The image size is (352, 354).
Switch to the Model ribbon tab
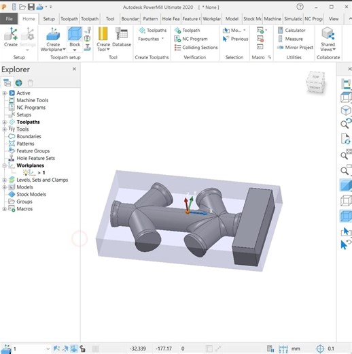point(232,19)
